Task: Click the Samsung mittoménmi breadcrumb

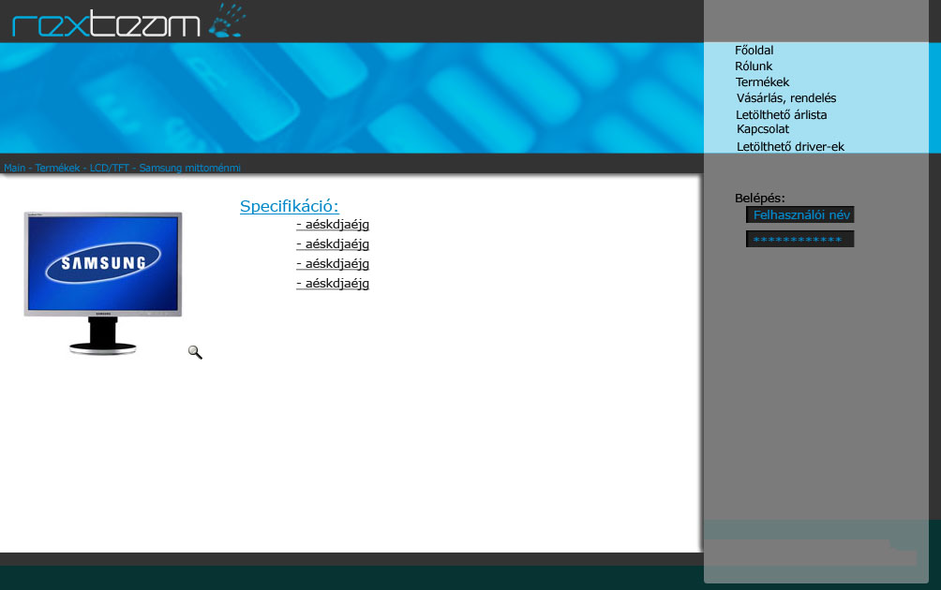Action: tap(189, 168)
